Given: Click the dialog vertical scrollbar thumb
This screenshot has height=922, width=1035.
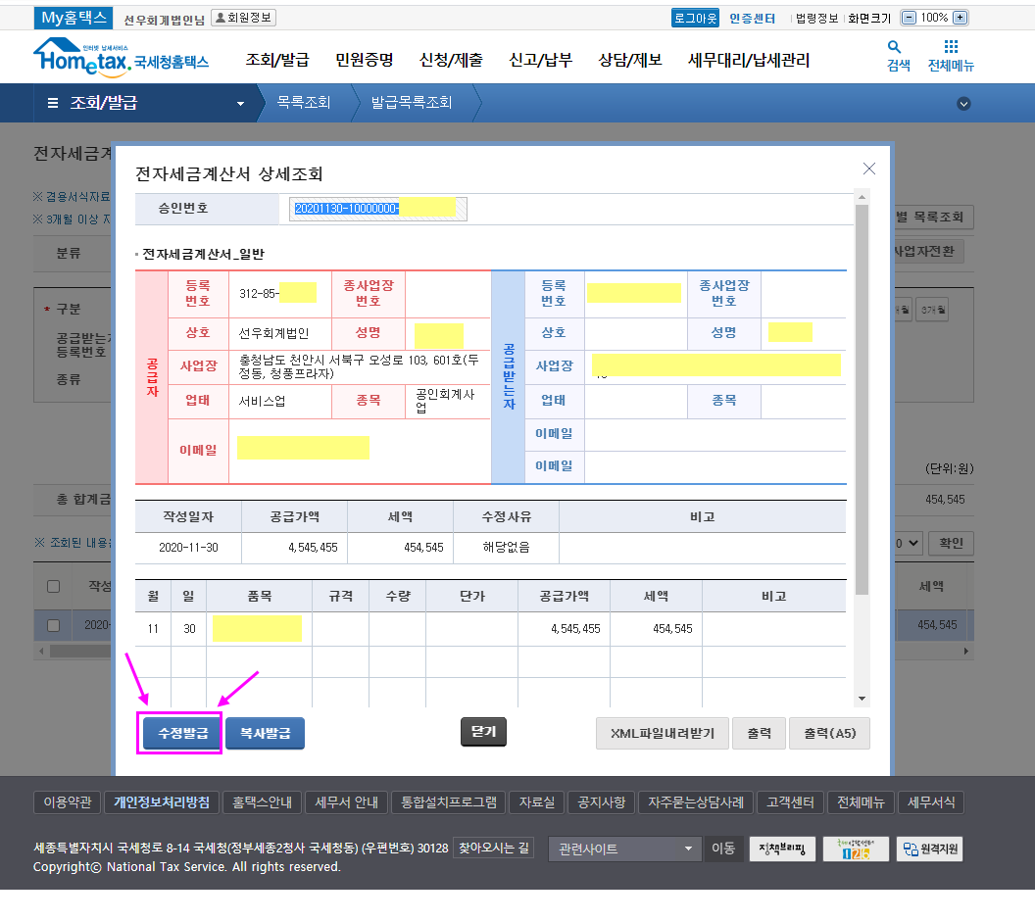Looking at the screenshot, I should pyautogui.click(x=862, y=400).
